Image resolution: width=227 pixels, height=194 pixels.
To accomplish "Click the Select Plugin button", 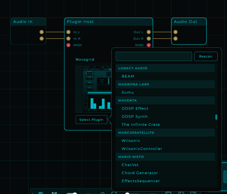I will tap(91, 120).
